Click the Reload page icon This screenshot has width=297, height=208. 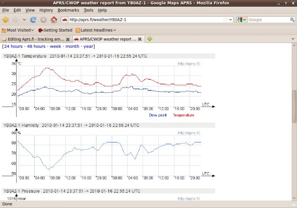tap(33, 20)
